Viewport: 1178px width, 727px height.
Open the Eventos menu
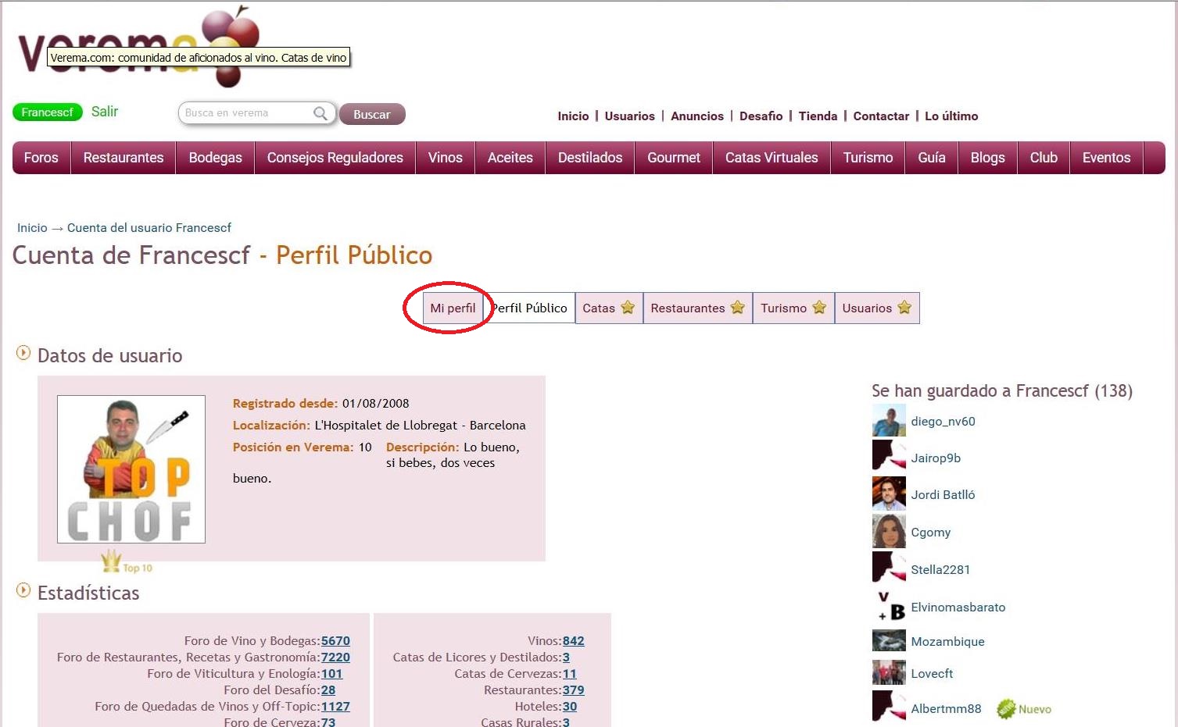point(1107,158)
